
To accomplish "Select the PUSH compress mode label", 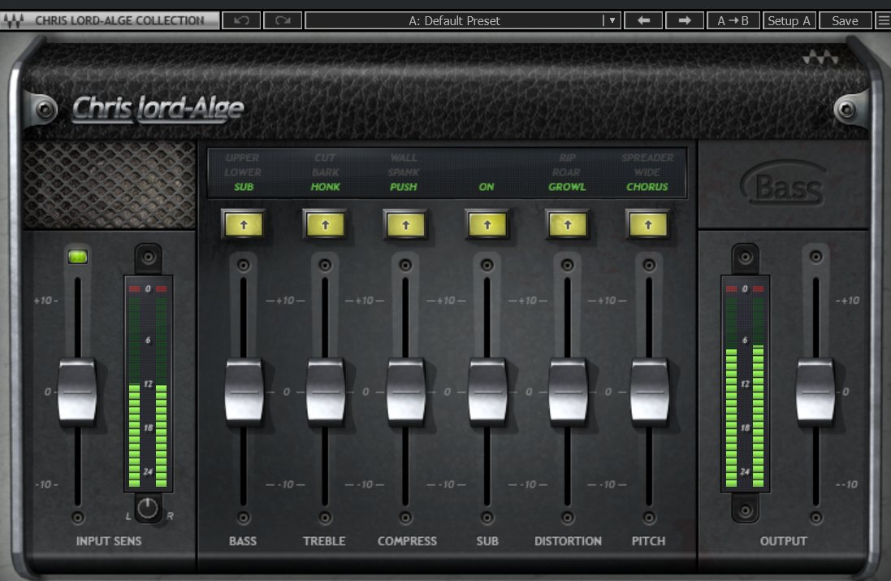I will coord(404,186).
